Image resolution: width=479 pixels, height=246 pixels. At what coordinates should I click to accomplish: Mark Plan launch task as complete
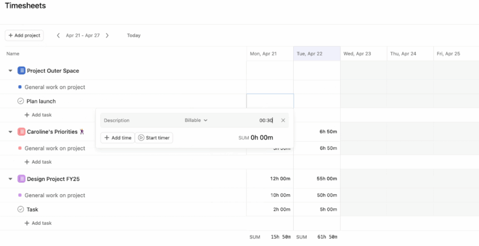click(x=21, y=101)
